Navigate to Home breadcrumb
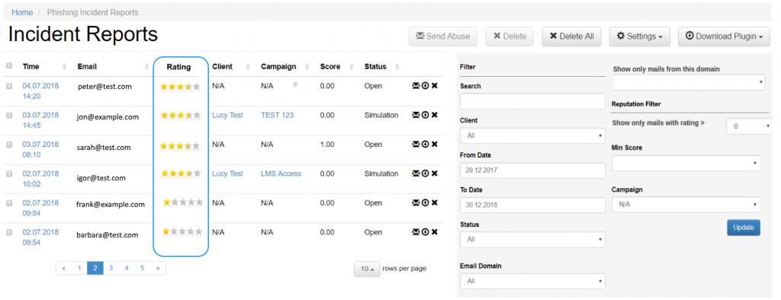 pyautogui.click(x=22, y=12)
